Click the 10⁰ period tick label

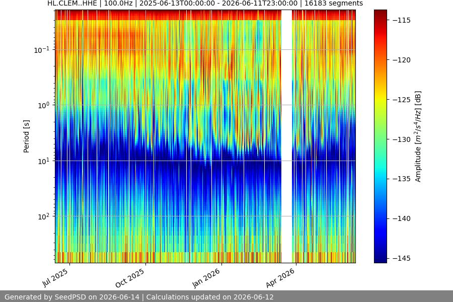coord(44,106)
